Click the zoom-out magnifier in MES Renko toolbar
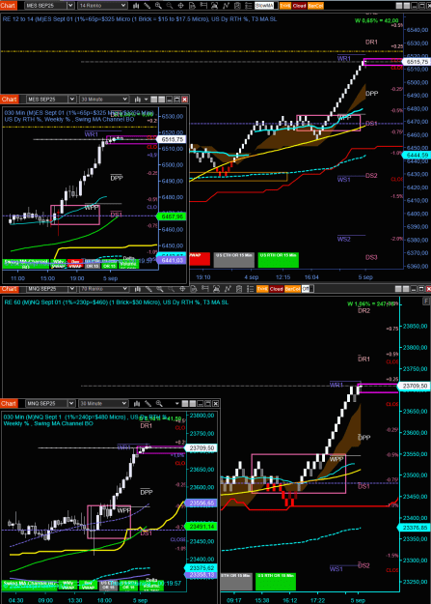Viewport: 431px width, 604px height. coord(169,6)
